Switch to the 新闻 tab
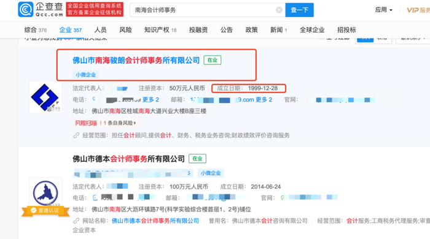This screenshot has height=239, width=430. (x=278, y=30)
